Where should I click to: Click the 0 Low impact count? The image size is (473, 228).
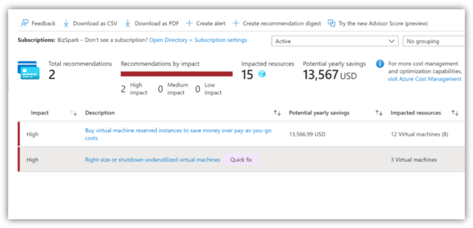tap(208, 89)
